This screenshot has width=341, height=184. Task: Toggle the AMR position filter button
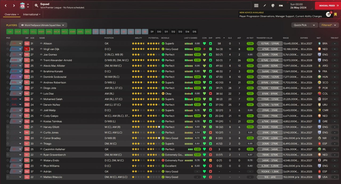(x=72, y=32)
